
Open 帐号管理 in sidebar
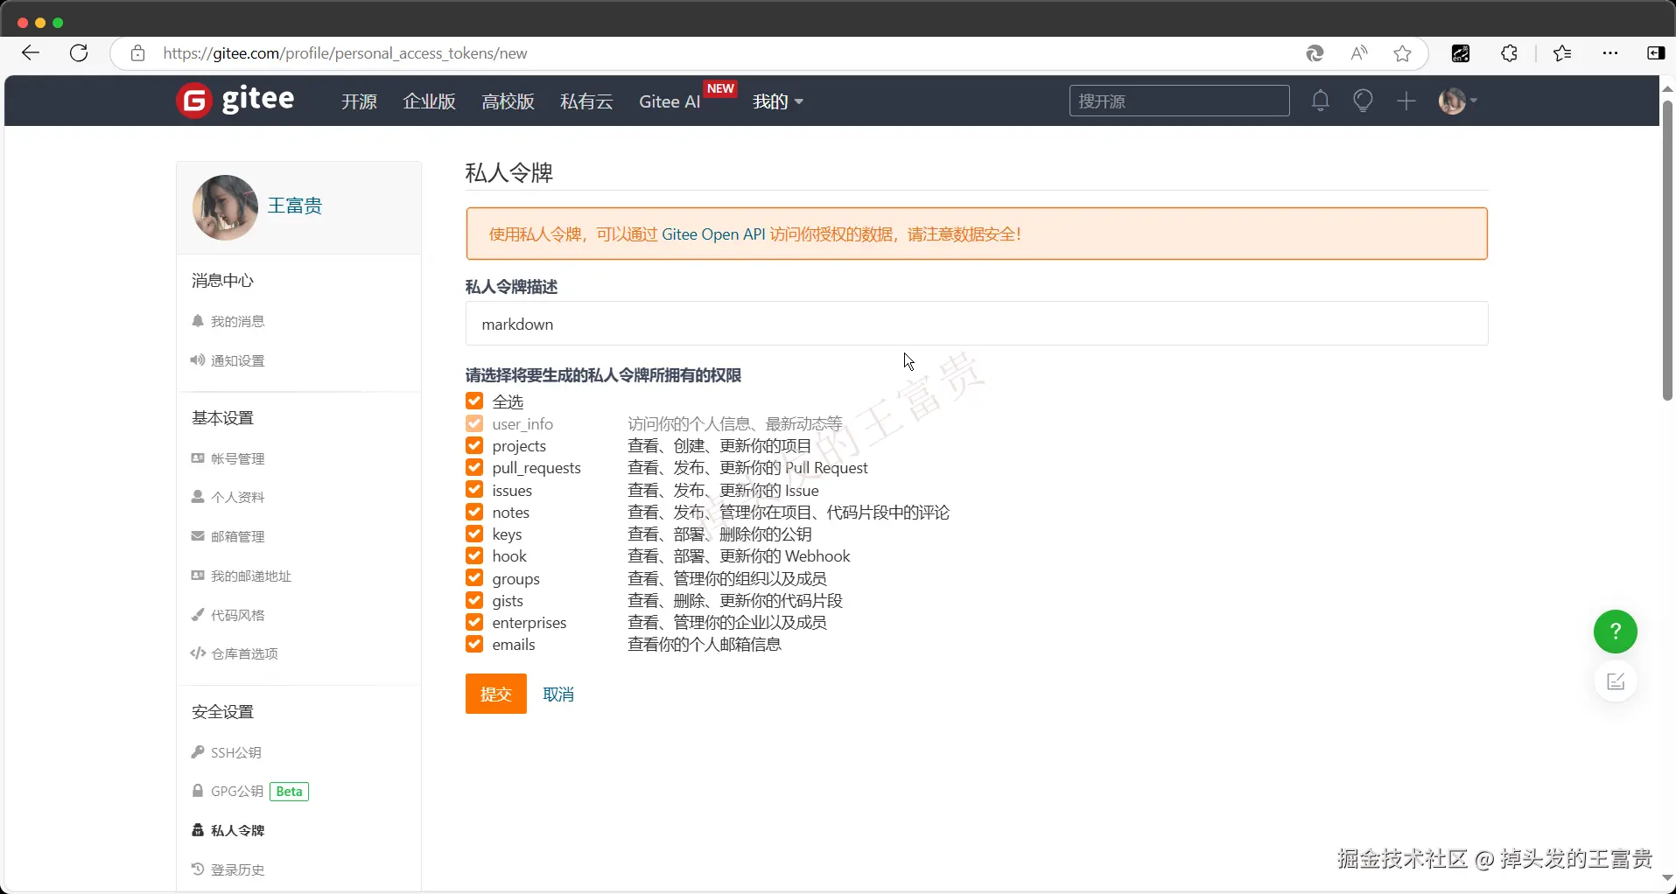coord(228,458)
